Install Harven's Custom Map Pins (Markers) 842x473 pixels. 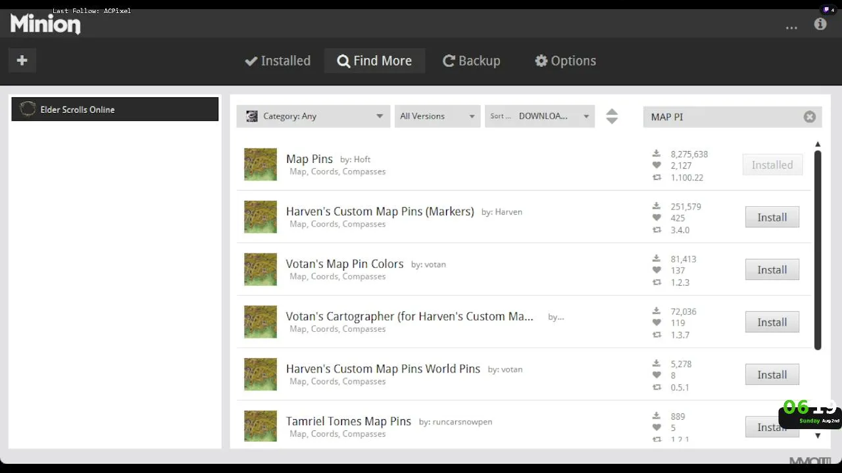point(772,217)
